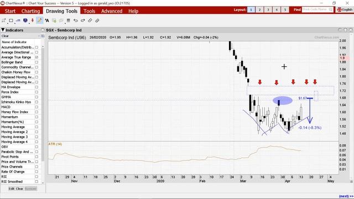
Task: Open the English language selector
Action: click(345, 10)
